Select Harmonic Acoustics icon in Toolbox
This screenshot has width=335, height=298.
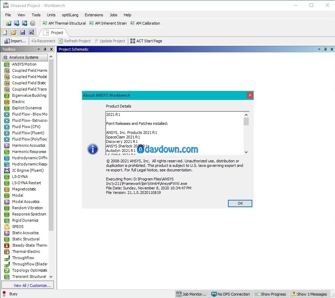pos(7,145)
